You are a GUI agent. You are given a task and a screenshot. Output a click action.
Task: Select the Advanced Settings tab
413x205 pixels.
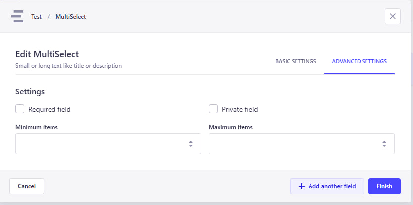coord(359,61)
